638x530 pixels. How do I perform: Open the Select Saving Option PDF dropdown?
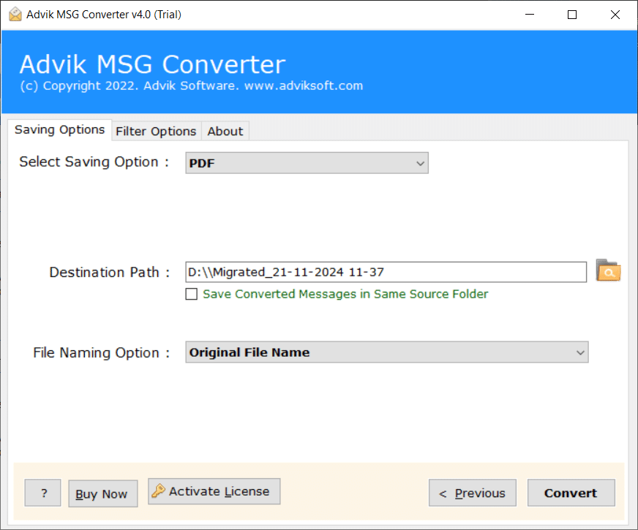[307, 163]
